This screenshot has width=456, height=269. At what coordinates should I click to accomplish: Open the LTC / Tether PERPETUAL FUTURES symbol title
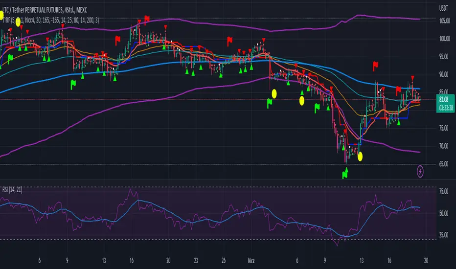pyautogui.click(x=45, y=10)
